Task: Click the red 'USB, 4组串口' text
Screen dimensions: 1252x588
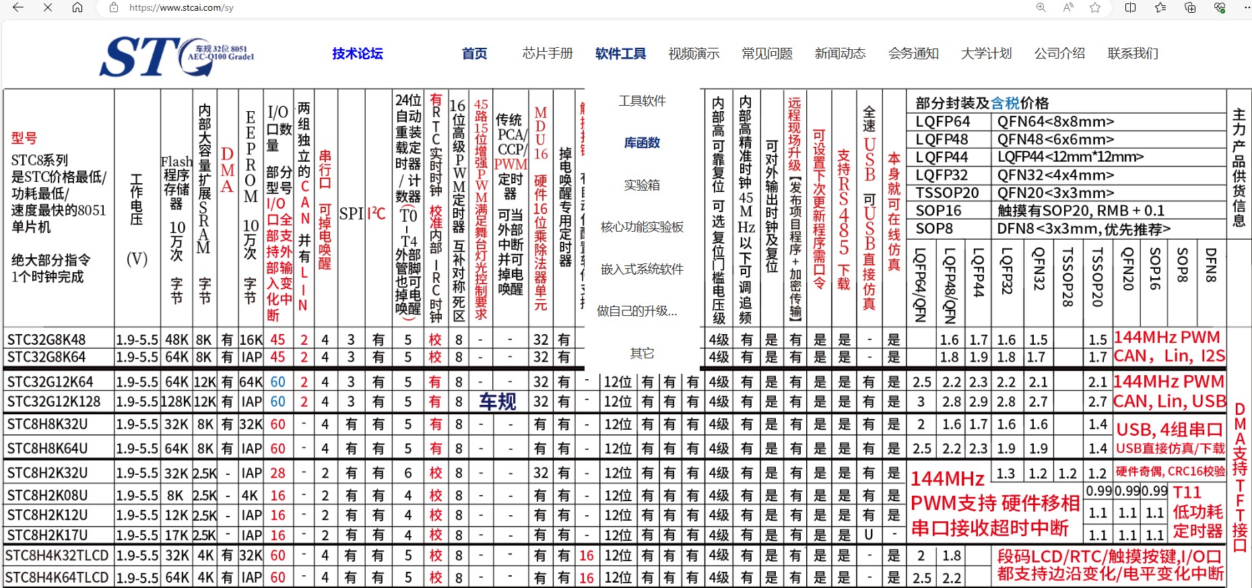Action: tap(1170, 430)
